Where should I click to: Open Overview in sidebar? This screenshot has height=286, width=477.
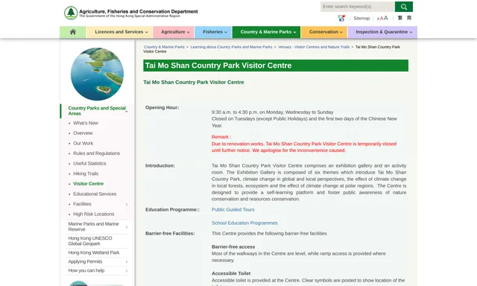point(83,133)
